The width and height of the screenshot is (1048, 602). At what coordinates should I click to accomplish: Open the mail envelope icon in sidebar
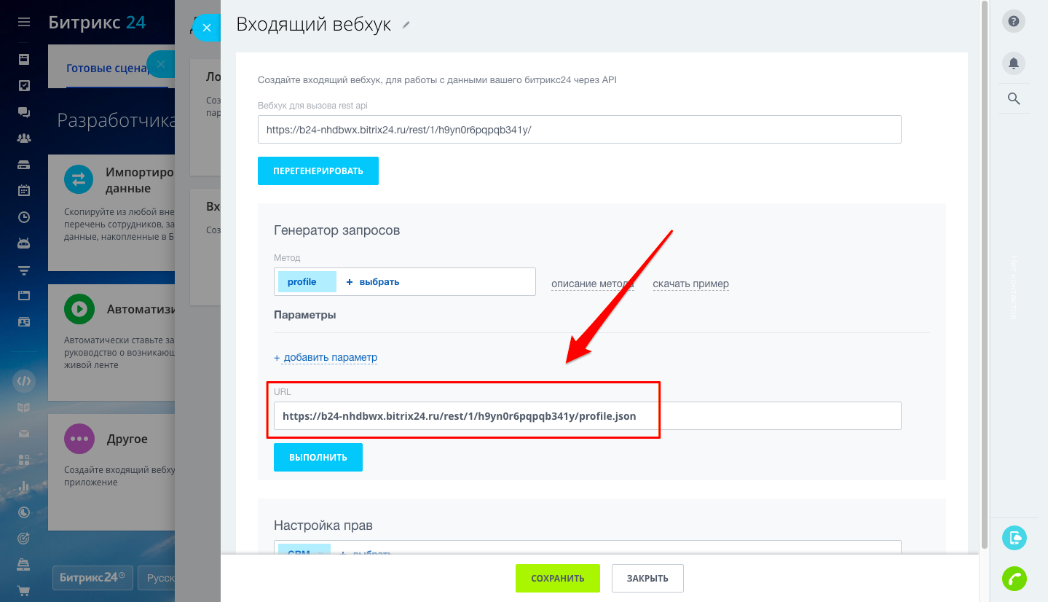(x=24, y=434)
